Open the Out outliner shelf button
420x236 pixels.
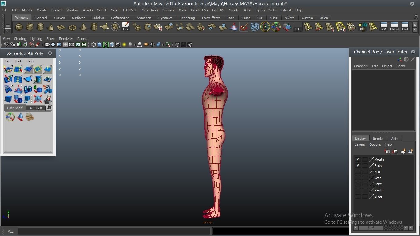405,27
